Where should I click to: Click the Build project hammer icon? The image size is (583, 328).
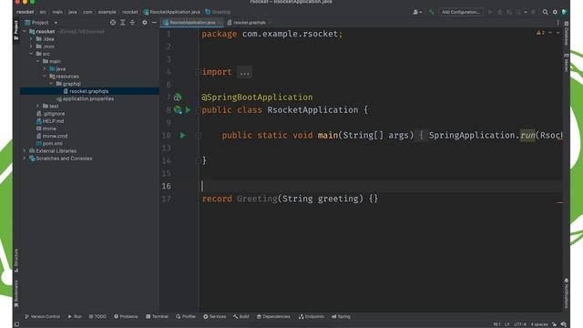pos(431,12)
